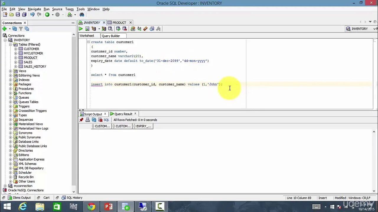
Task: Collapse the create table code block
Action: [88, 42]
